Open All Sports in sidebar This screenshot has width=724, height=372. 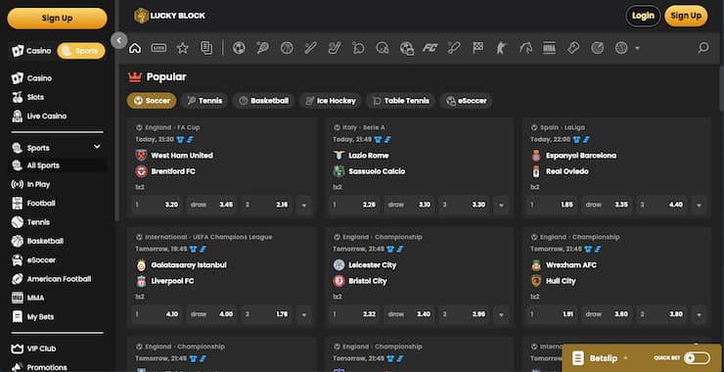coord(58,165)
